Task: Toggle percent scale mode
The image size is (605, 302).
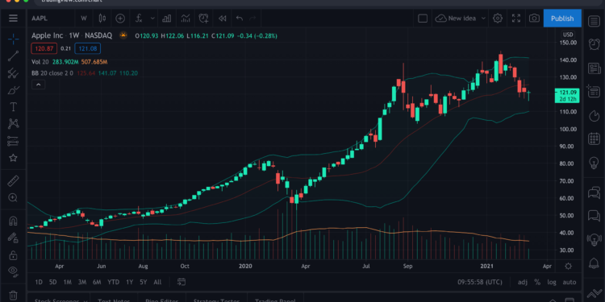Action: pyautogui.click(x=537, y=282)
